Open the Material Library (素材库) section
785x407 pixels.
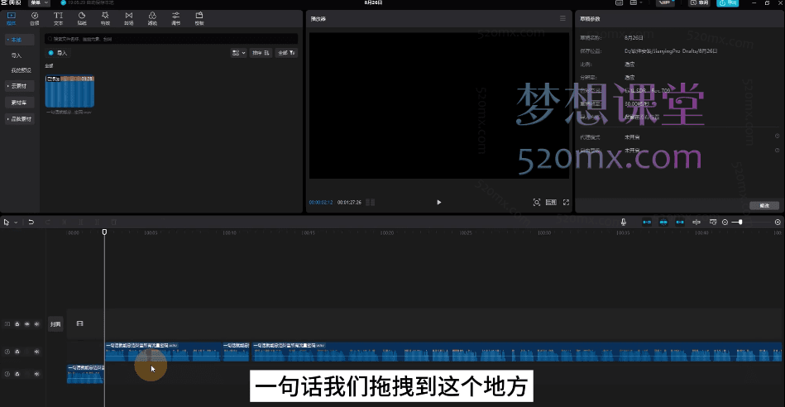[x=19, y=102]
